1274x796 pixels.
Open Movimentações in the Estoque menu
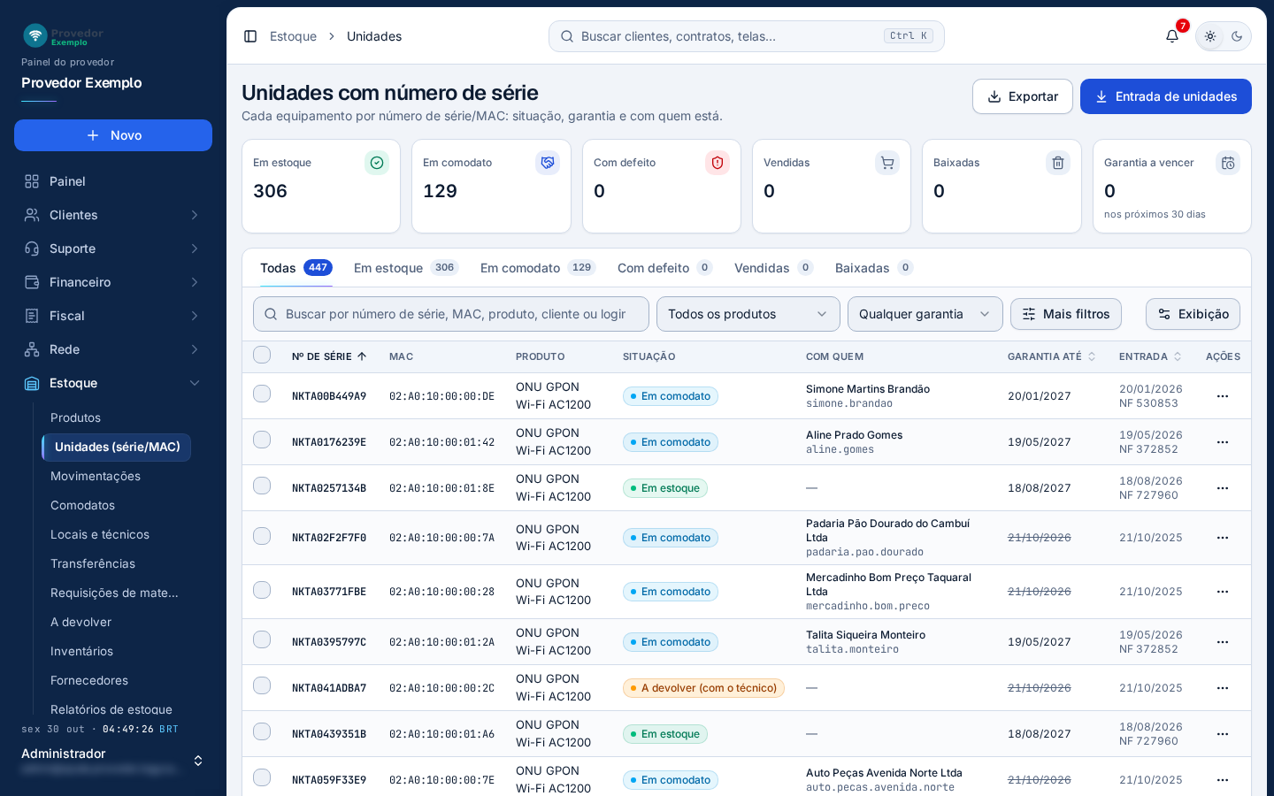tap(96, 476)
